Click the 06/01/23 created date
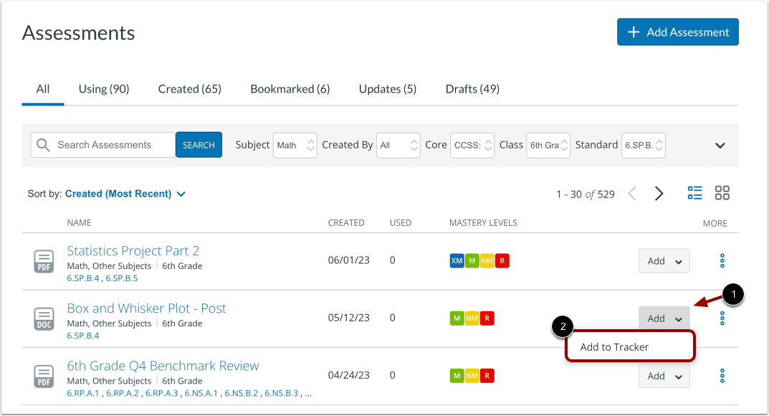 pos(349,260)
